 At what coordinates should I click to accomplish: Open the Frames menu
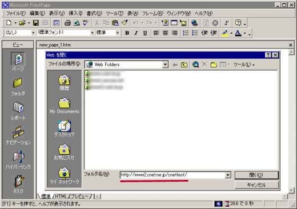pyautogui.click(x=152, y=13)
